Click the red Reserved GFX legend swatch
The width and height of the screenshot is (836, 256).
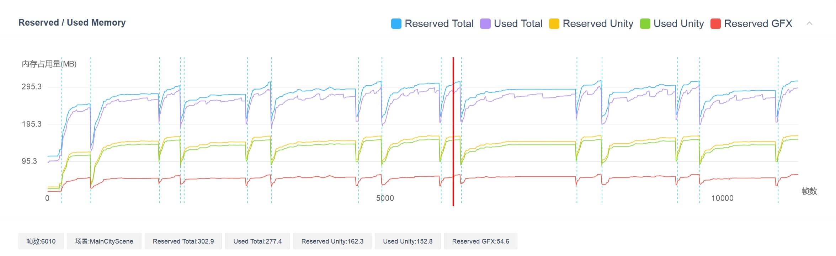(x=715, y=23)
